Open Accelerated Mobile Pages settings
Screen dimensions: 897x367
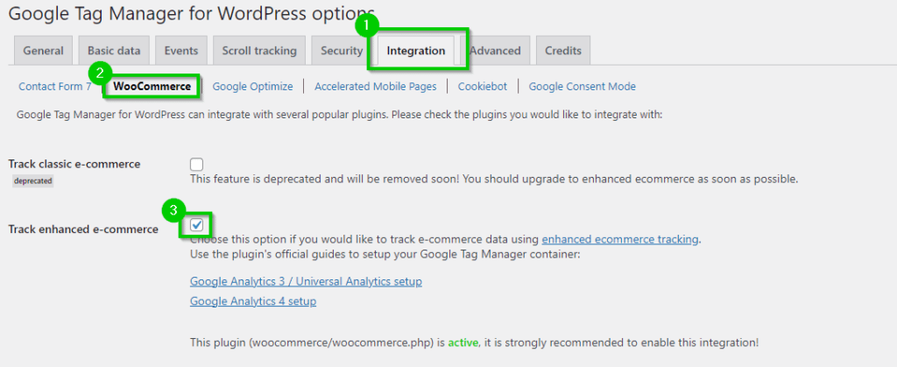(375, 87)
